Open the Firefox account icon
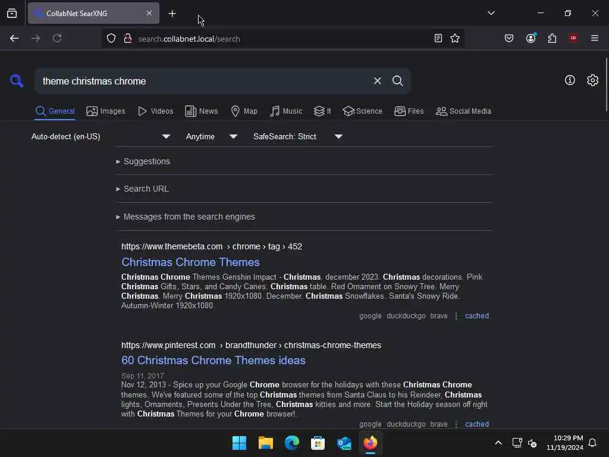Viewport: 609px width, 457px height. [531, 38]
